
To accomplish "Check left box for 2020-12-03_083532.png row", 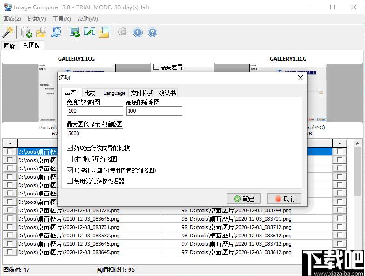I will coord(10,236).
